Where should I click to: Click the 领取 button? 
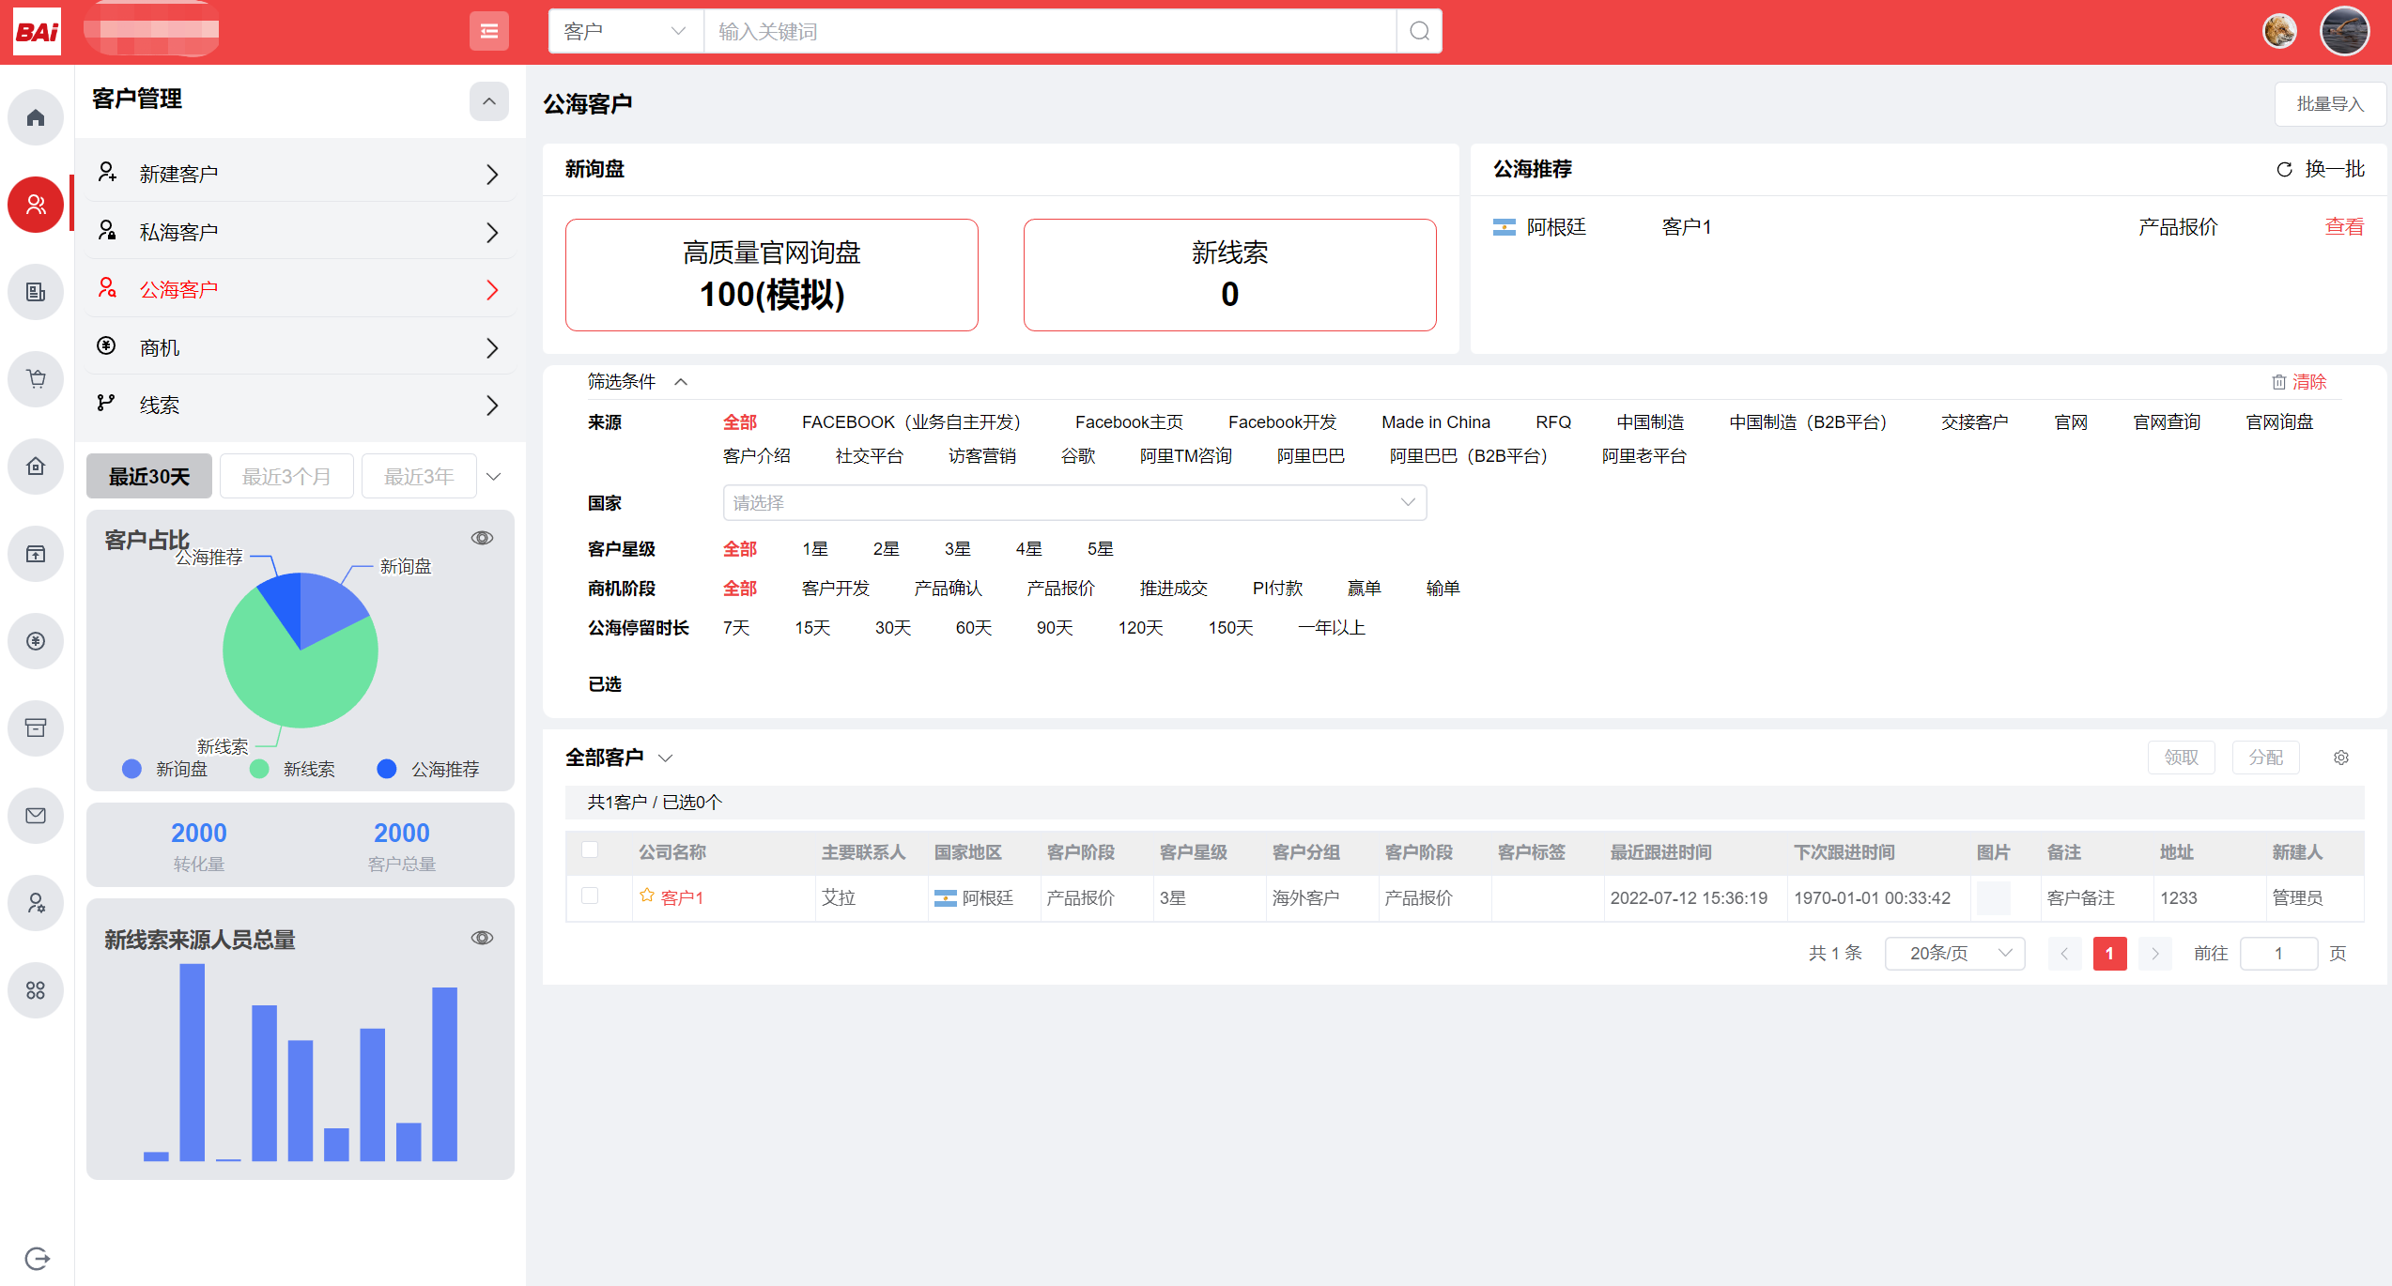point(2181,758)
